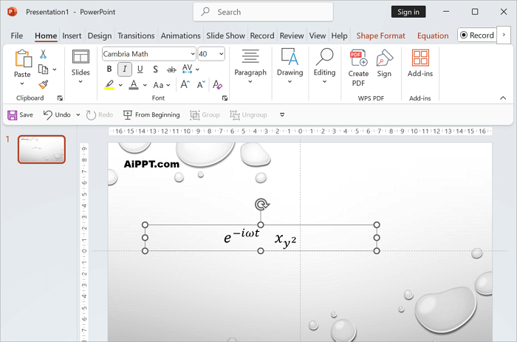Screen dimensions: 517x342
Task: Expand the font size dropdown showing 40
Action: (221, 54)
